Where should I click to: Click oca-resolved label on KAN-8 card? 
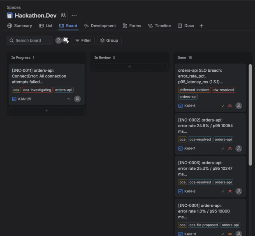tap(200, 182)
